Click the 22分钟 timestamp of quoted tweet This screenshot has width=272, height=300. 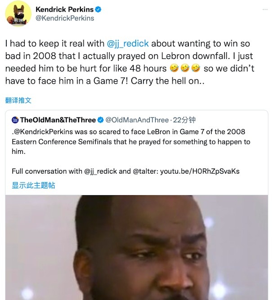[184, 120]
